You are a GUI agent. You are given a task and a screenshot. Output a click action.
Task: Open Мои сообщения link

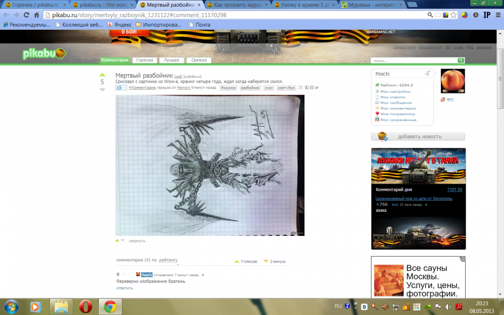[x=396, y=102]
